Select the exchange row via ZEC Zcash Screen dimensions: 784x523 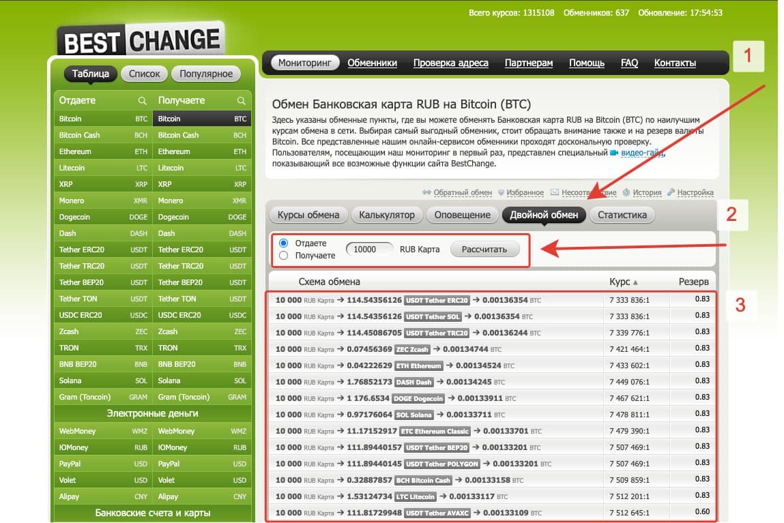point(492,349)
